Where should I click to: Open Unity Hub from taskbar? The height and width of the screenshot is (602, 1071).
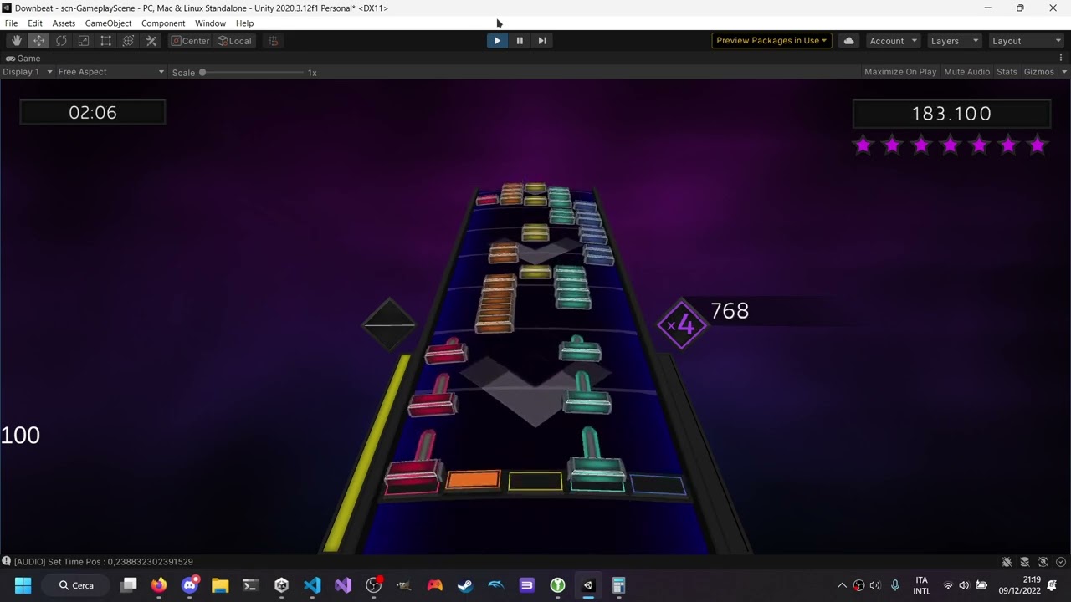(x=281, y=585)
